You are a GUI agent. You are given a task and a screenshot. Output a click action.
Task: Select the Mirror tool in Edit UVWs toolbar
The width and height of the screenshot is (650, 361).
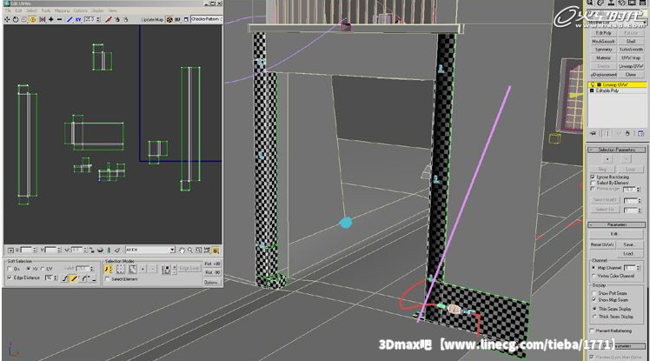point(43,19)
